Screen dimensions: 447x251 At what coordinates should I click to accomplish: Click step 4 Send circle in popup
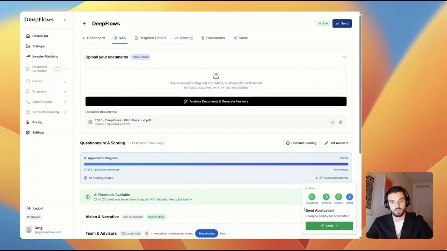(x=350, y=197)
